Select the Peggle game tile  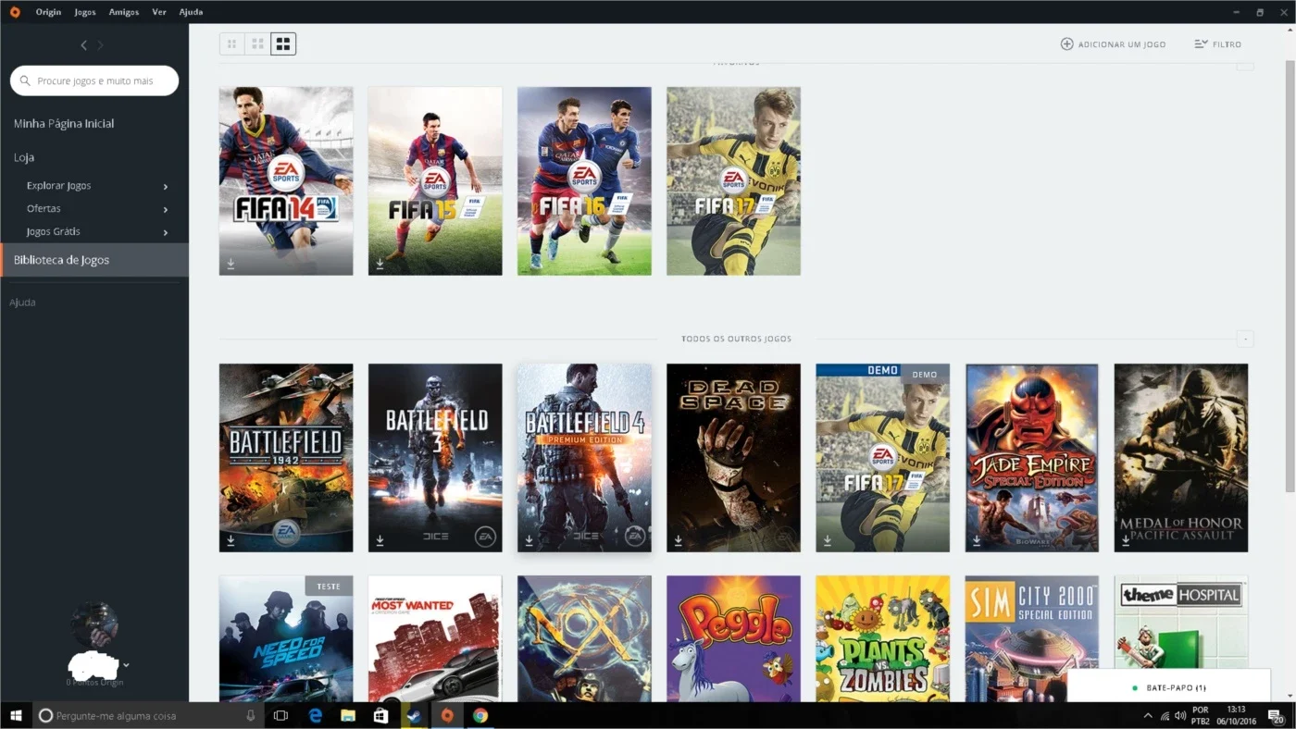(733, 638)
